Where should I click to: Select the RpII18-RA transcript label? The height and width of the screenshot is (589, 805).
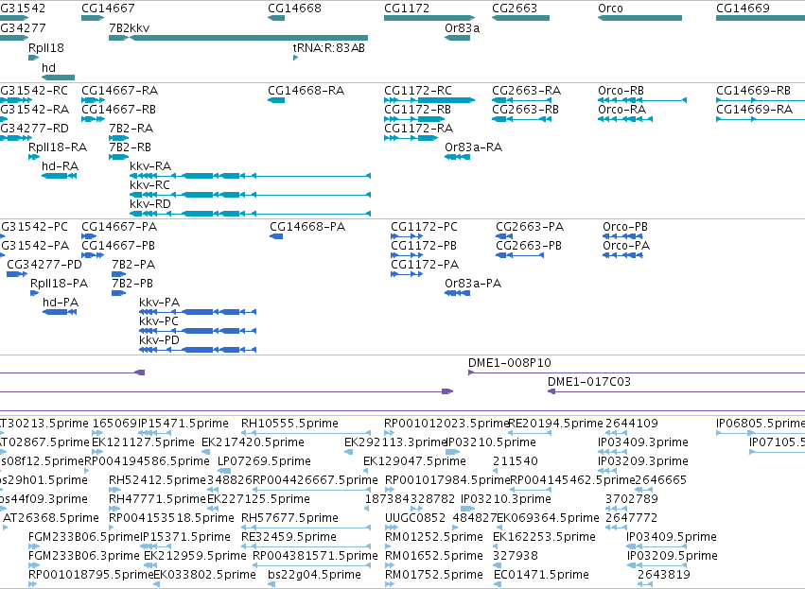tap(58, 147)
